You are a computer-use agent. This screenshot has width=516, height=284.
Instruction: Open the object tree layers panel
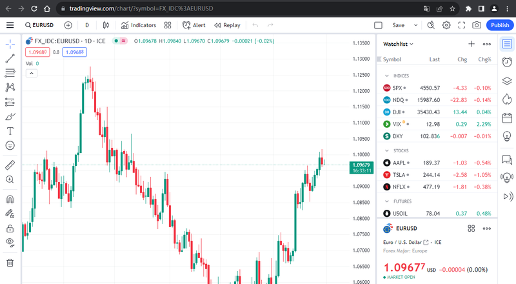507,81
